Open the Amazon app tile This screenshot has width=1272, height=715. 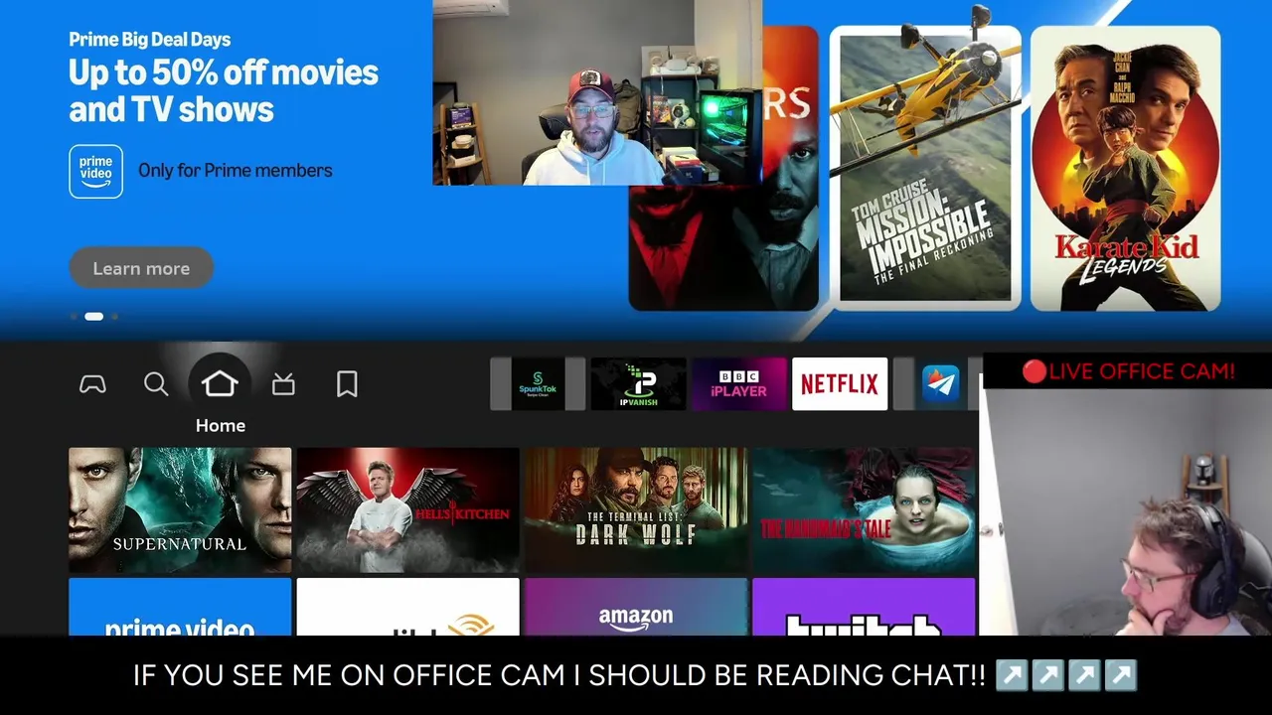[636, 607]
